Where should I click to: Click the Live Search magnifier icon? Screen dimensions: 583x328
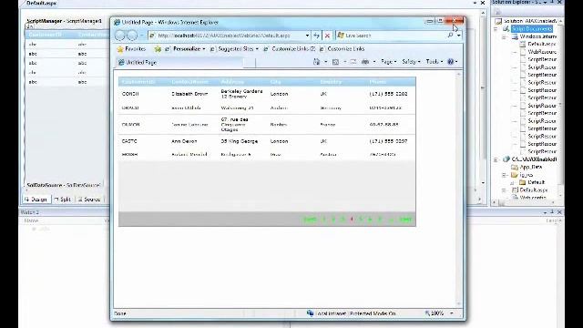point(450,36)
